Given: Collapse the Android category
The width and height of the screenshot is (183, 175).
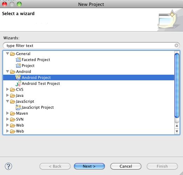Looking at the screenshot, I should [8, 72].
